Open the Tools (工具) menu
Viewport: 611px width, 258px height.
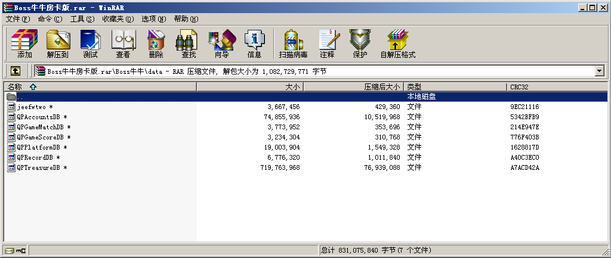pyautogui.click(x=82, y=19)
